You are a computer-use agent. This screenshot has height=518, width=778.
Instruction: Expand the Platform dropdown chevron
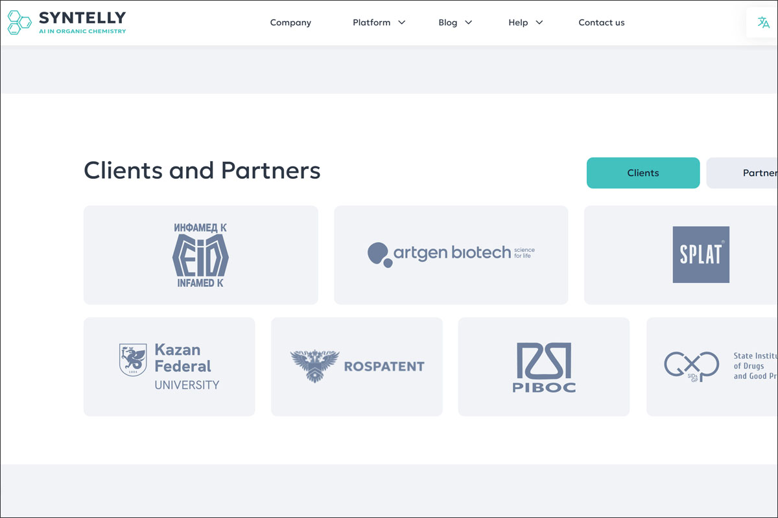click(x=402, y=23)
